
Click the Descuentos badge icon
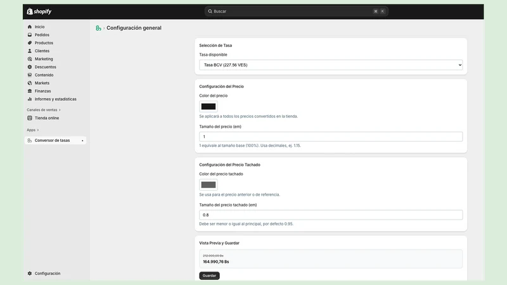(30, 67)
